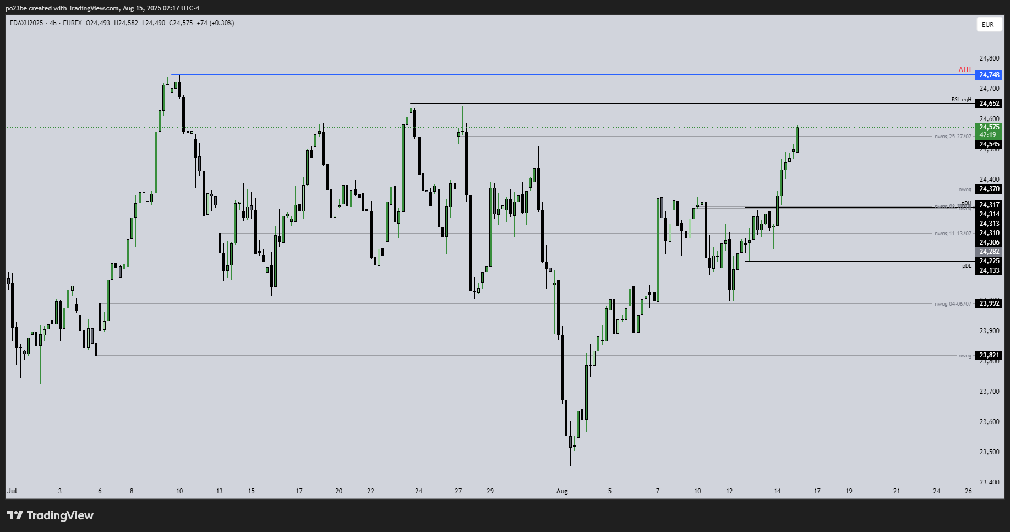1010x532 pixels.
Task: Click the nwog 04-06/07 line label
Action: pos(953,304)
